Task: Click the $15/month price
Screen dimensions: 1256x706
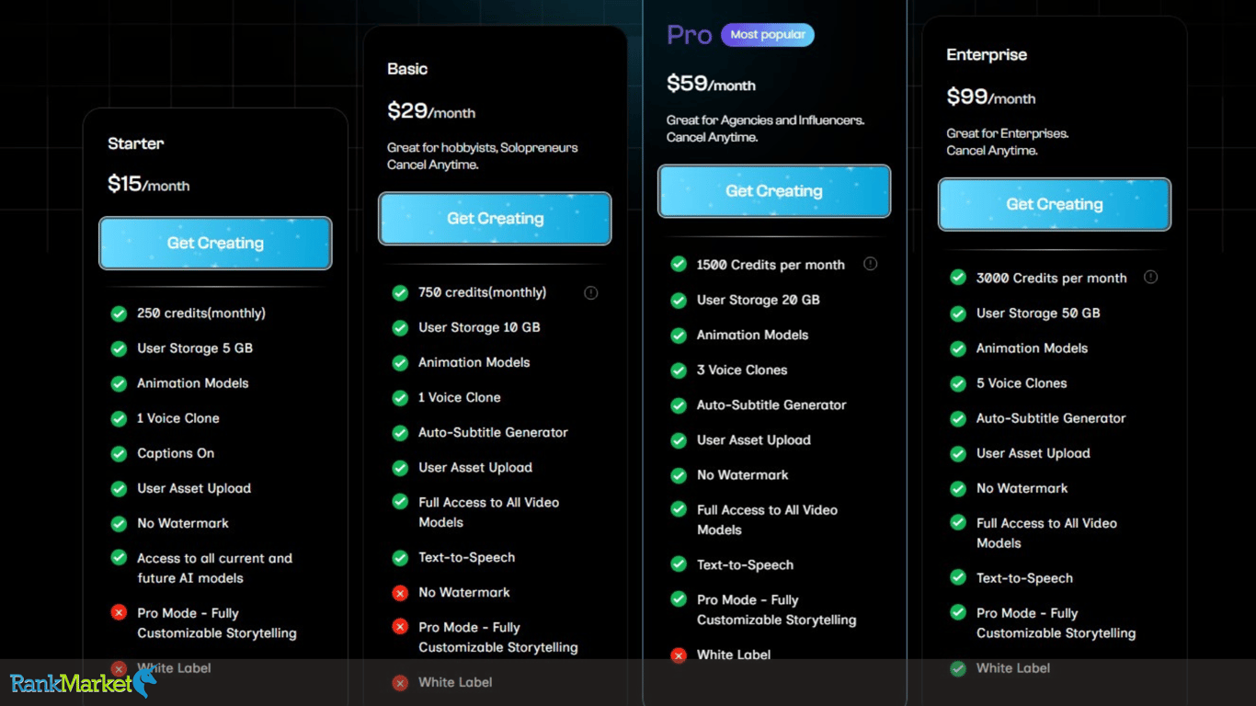Action: (x=149, y=184)
